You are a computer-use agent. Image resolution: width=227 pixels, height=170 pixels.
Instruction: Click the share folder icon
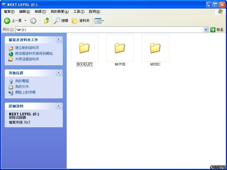coord(11,59)
